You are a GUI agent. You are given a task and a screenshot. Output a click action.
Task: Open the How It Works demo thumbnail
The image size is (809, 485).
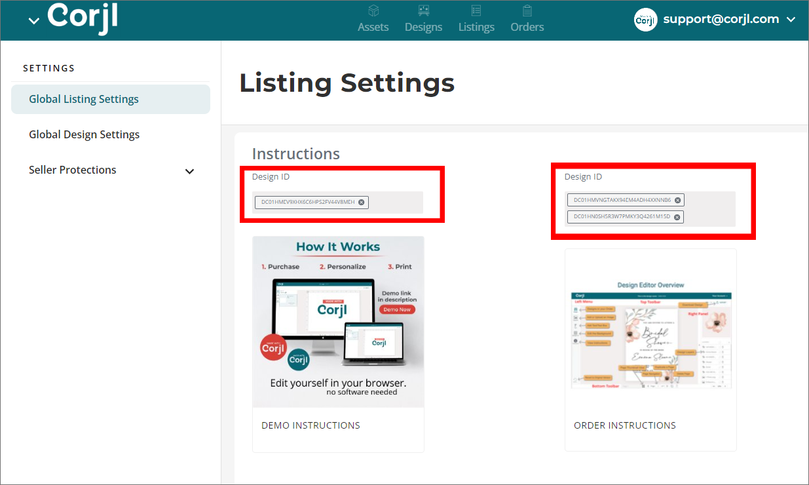(338, 322)
